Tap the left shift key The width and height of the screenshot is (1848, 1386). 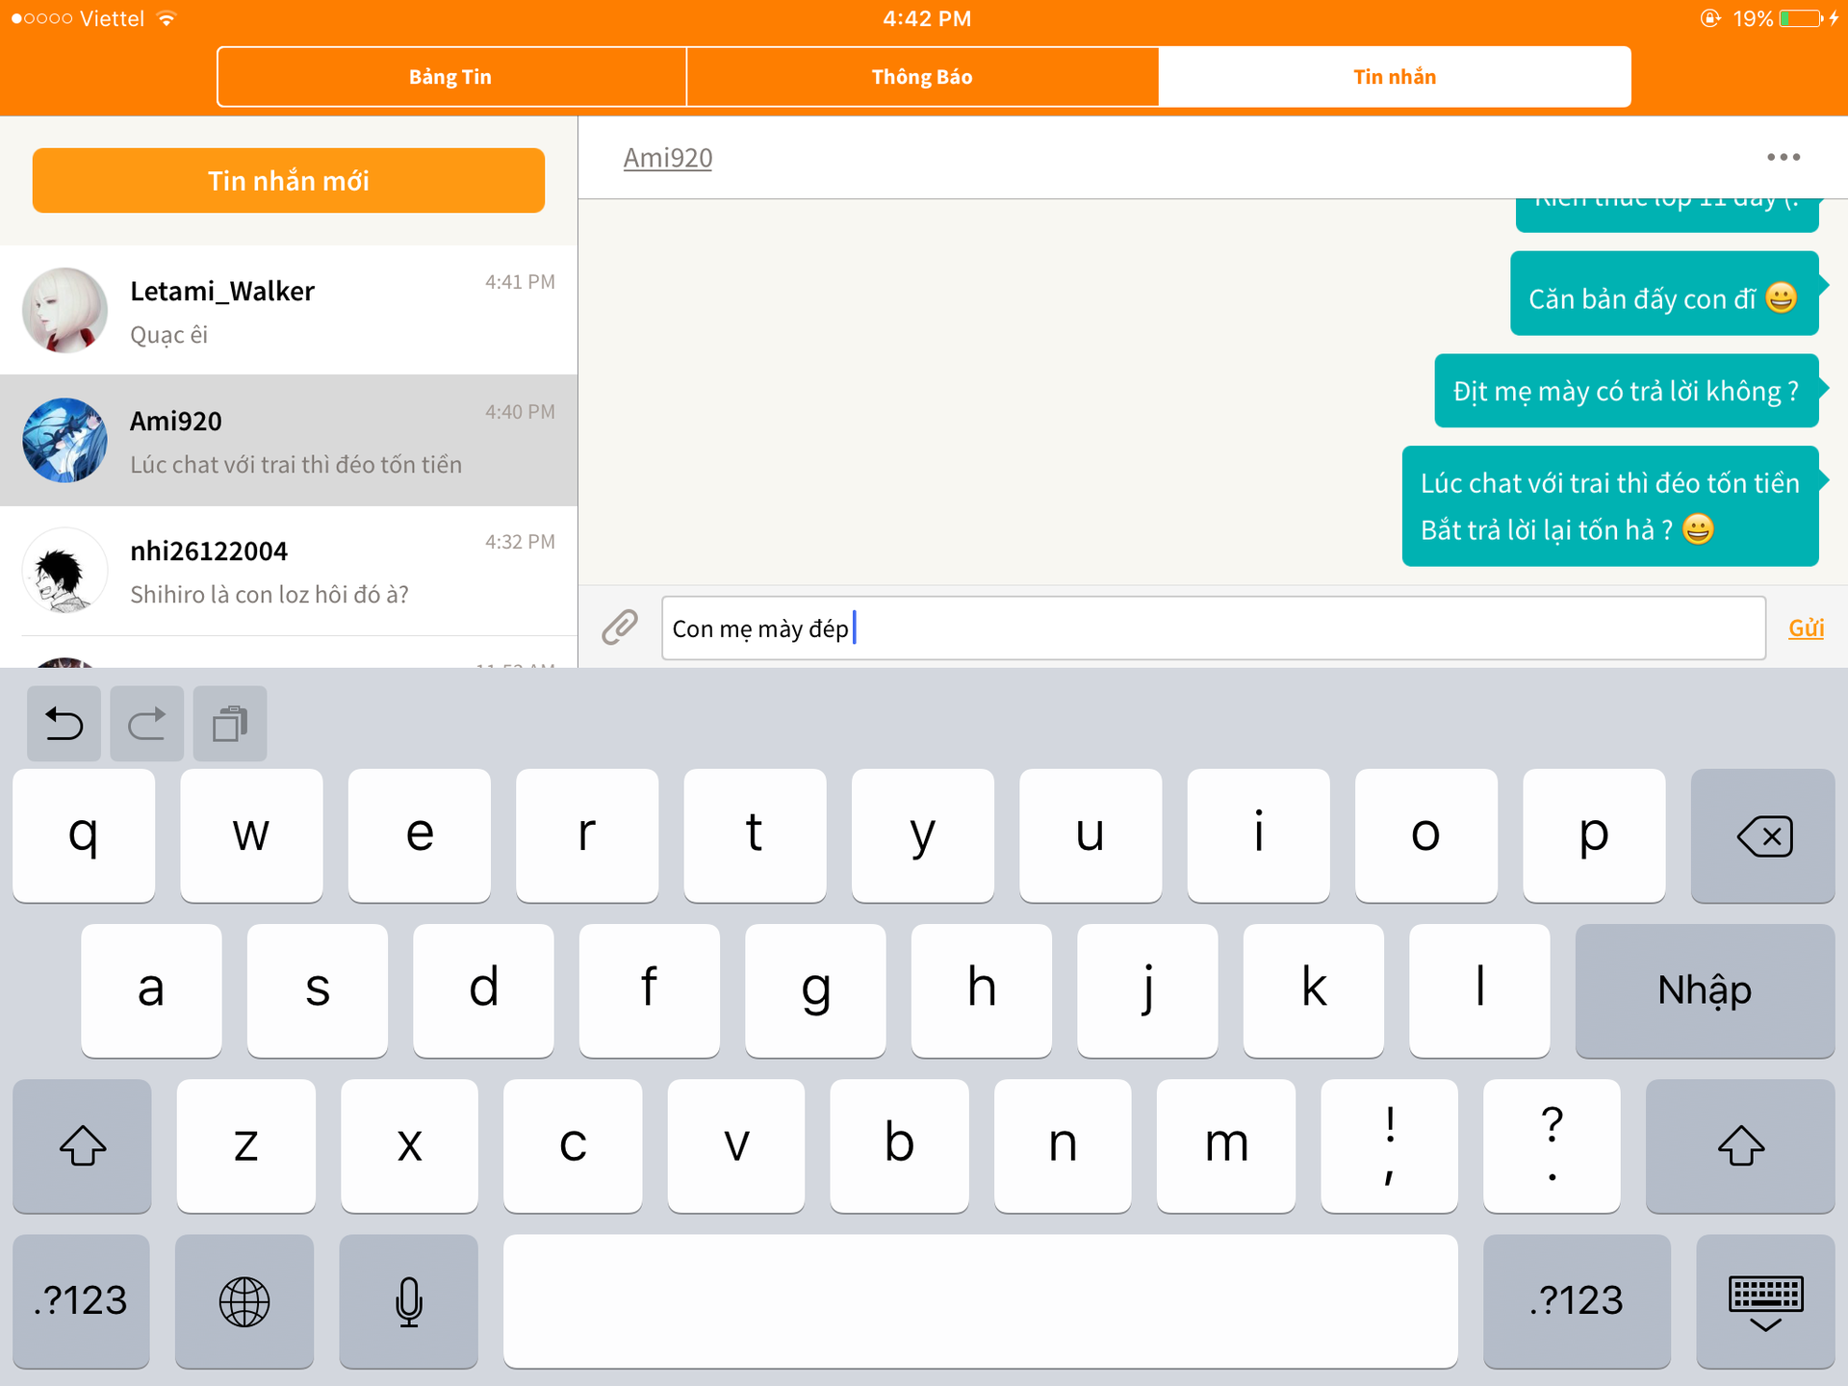point(82,1145)
